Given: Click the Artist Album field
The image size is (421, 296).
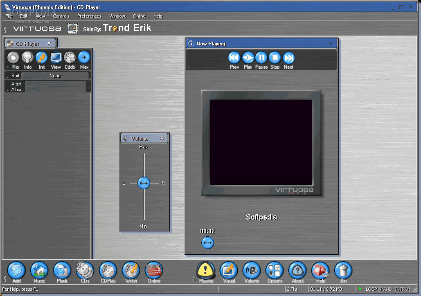Looking at the screenshot, I should coord(56,87).
